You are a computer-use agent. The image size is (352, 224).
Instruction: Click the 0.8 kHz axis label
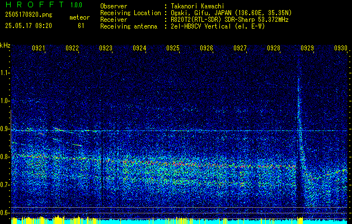5,157
